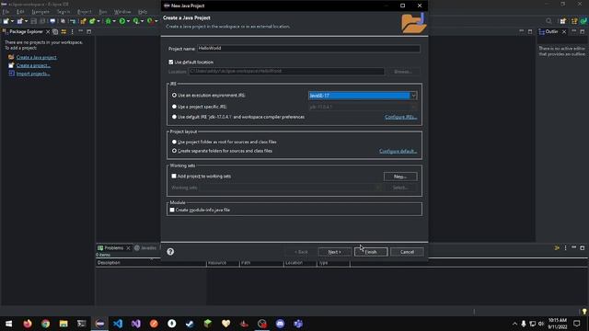589x331 pixels.
Task: Click the External Tools run icon
Action: point(150,21)
